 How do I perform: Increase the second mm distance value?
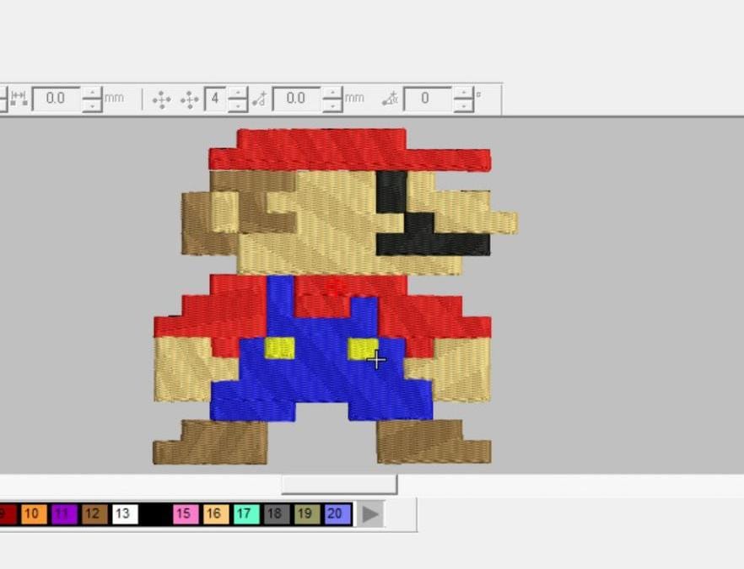point(332,93)
